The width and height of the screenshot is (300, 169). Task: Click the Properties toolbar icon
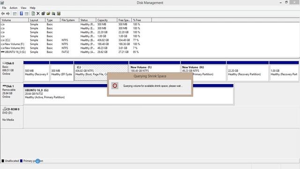click(x=43, y=14)
